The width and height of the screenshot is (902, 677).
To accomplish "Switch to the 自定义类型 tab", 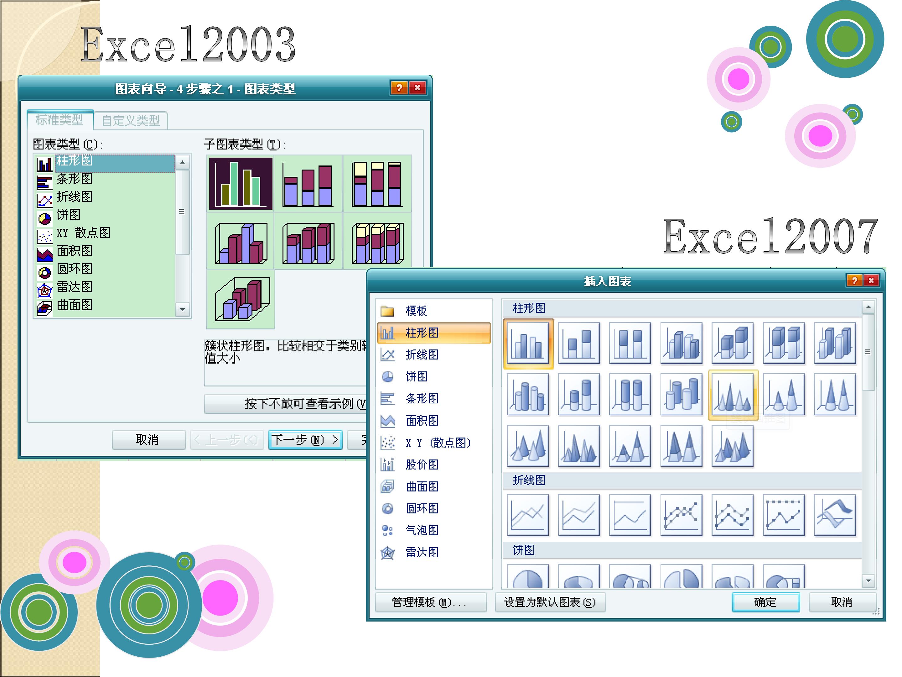I will [131, 121].
